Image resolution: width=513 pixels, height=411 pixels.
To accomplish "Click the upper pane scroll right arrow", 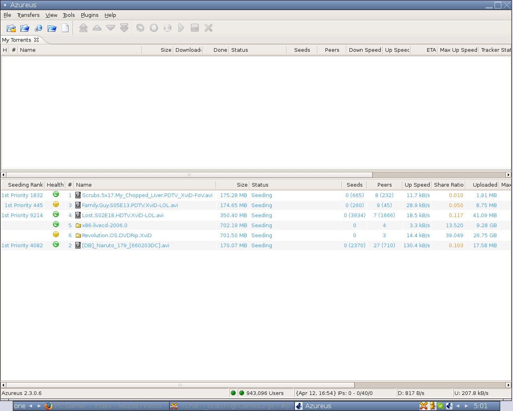I will coord(509,175).
